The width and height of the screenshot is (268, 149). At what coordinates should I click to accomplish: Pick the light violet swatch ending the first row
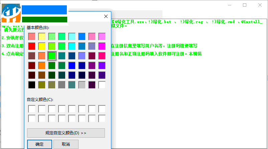pyautogui.click(x=102, y=37)
